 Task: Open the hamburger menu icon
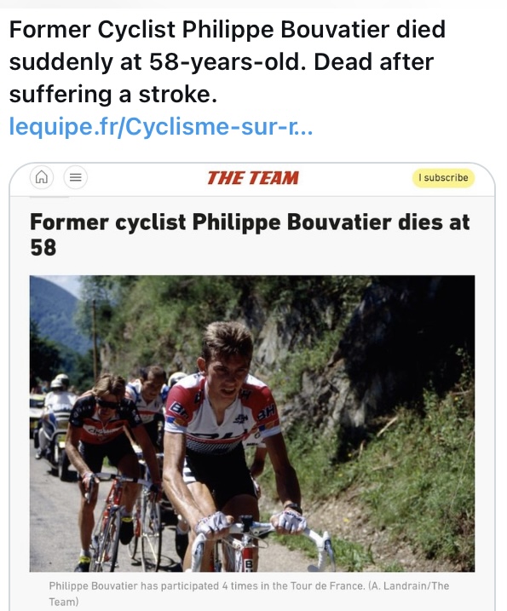point(75,177)
